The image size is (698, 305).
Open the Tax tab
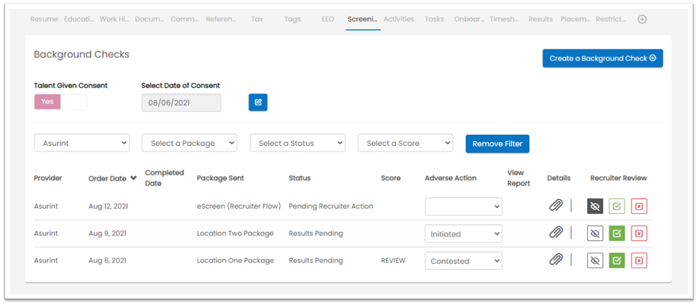(257, 19)
